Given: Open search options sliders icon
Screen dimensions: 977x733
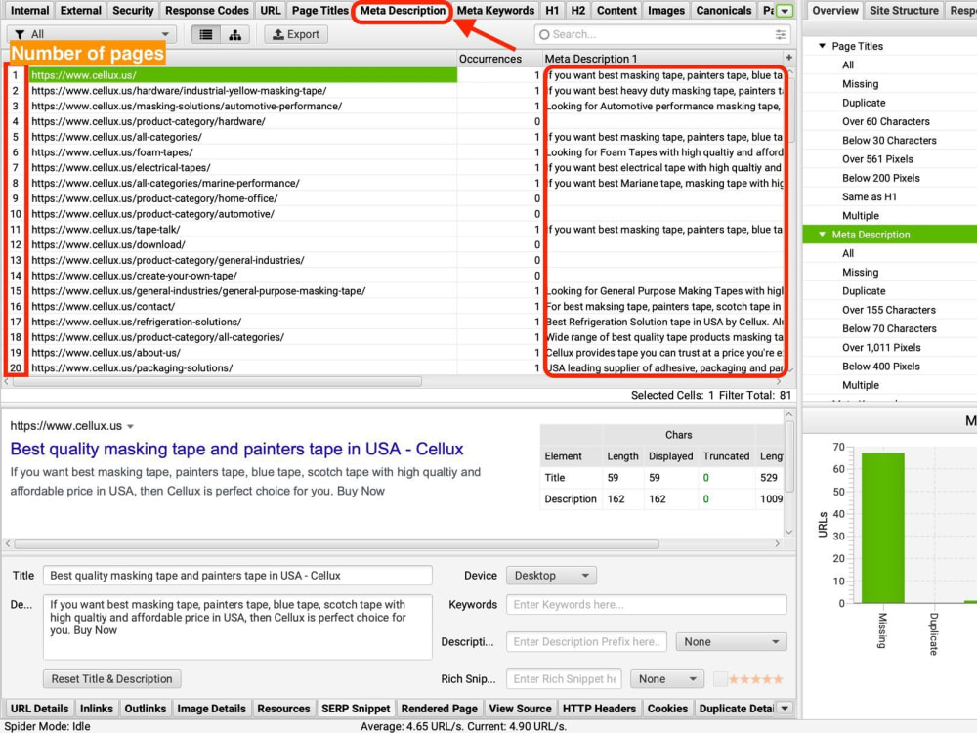Looking at the screenshot, I should (x=780, y=35).
